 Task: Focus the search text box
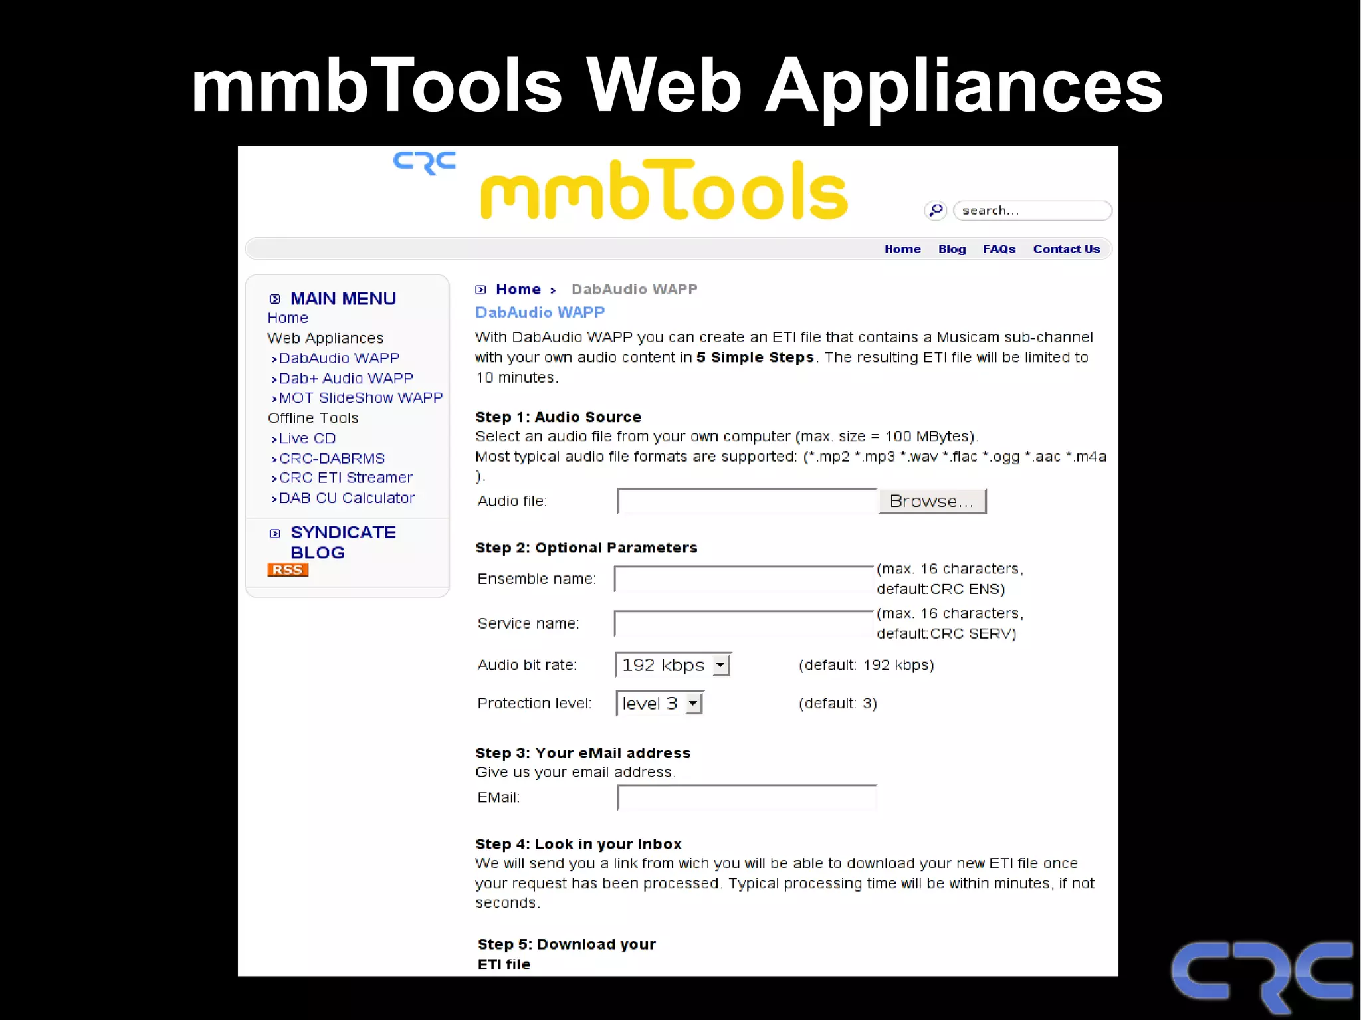(1032, 211)
